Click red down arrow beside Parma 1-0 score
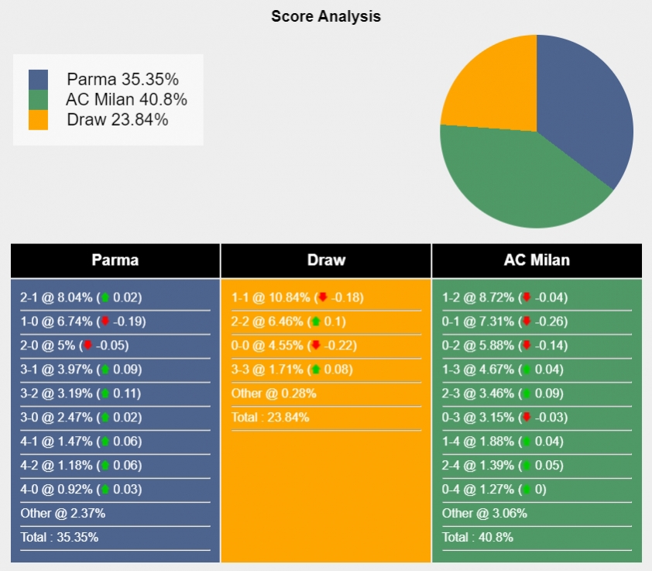 pyautogui.click(x=105, y=321)
